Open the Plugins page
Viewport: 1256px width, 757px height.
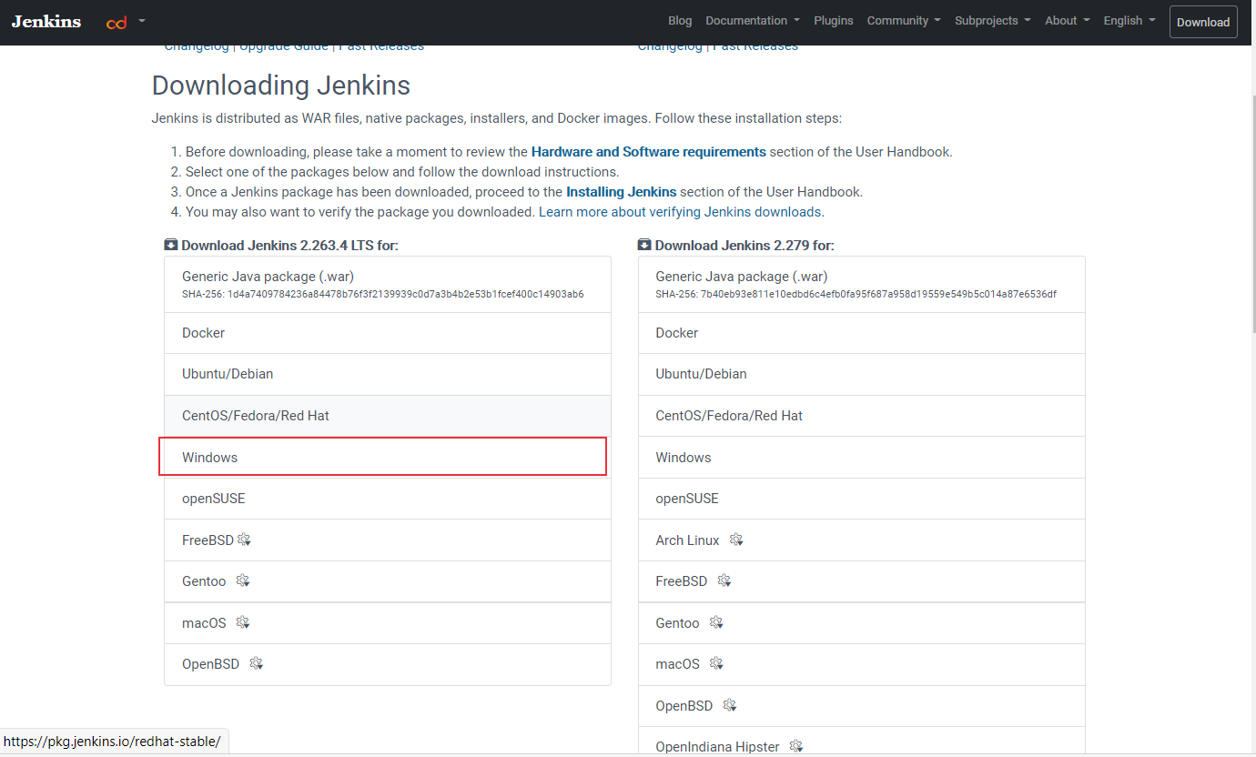tap(834, 21)
